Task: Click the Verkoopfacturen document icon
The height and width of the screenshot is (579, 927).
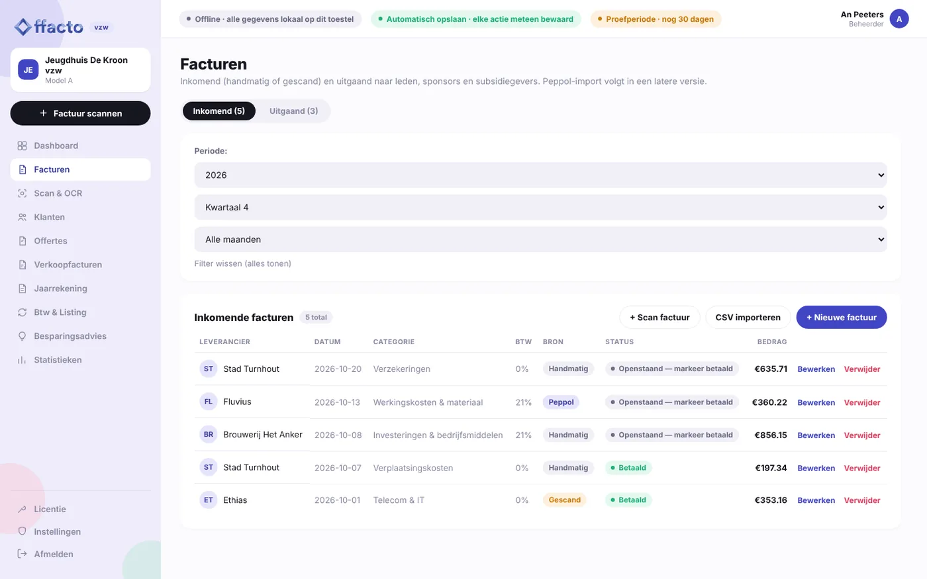Action: tap(22, 265)
